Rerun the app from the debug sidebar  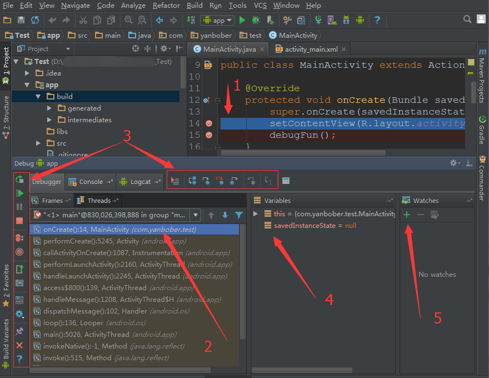click(20, 179)
